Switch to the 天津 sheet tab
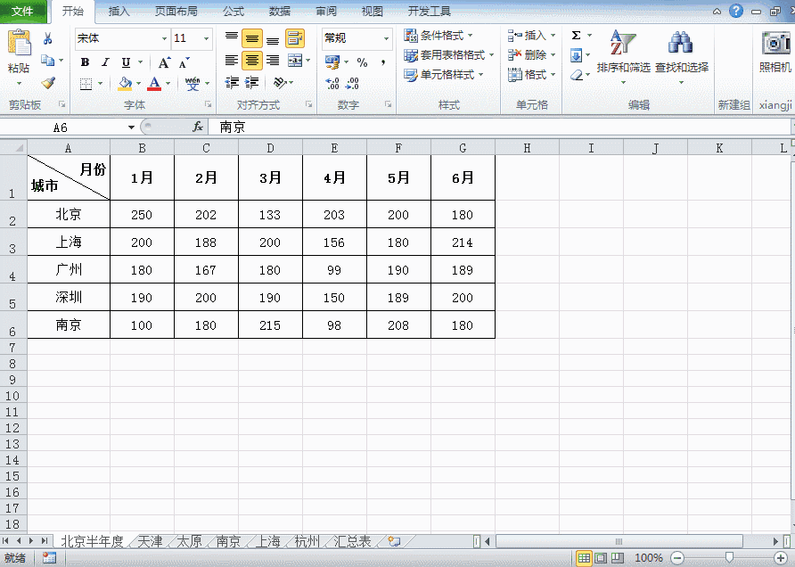The height and width of the screenshot is (567, 795). click(x=151, y=541)
